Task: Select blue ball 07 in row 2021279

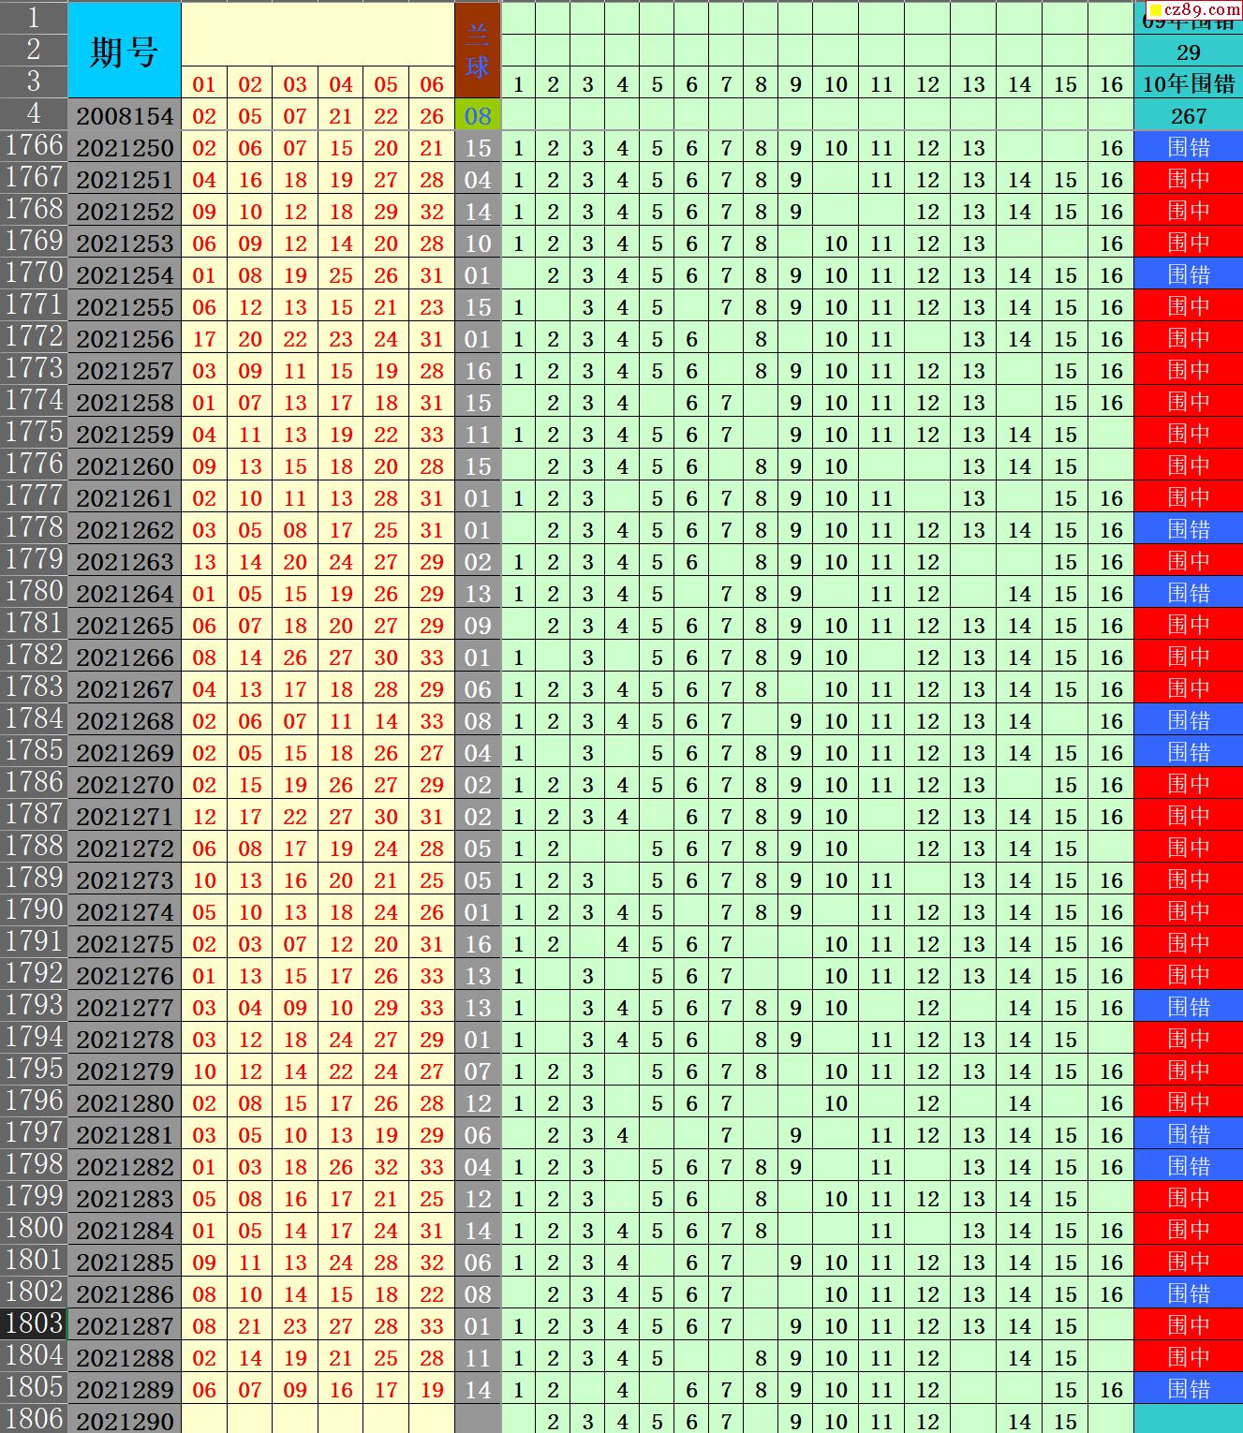Action: pyautogui.click(x=478, y=1071)
